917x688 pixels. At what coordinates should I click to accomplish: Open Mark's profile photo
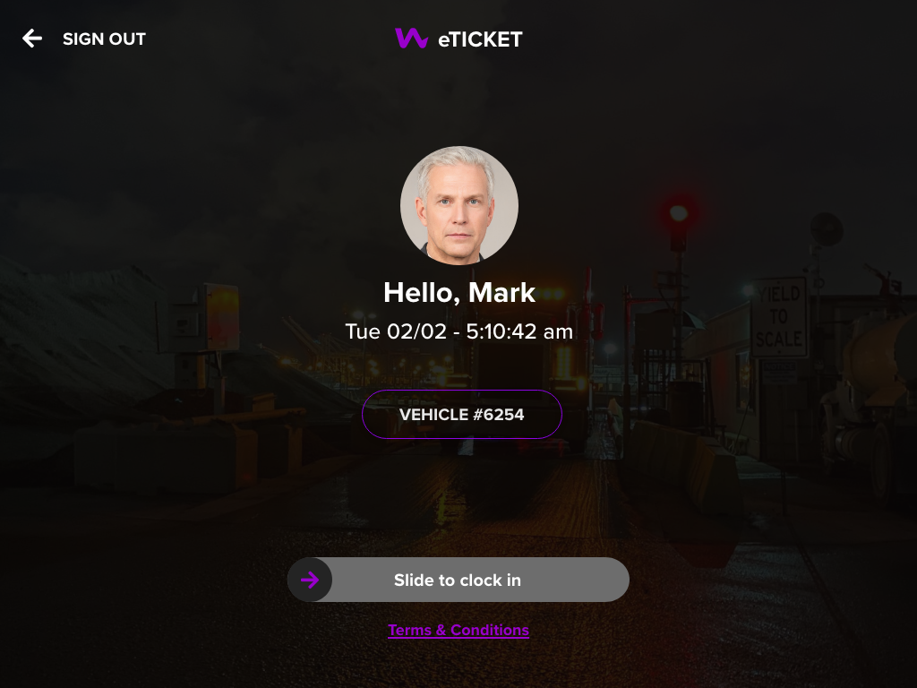tap(459, 205)
